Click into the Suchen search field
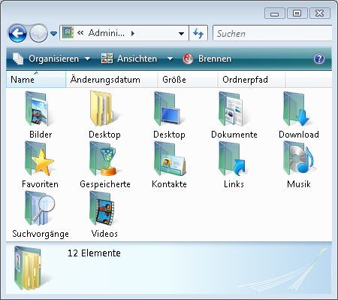Screen dimensions: 338x300 (x=273, y=33)
